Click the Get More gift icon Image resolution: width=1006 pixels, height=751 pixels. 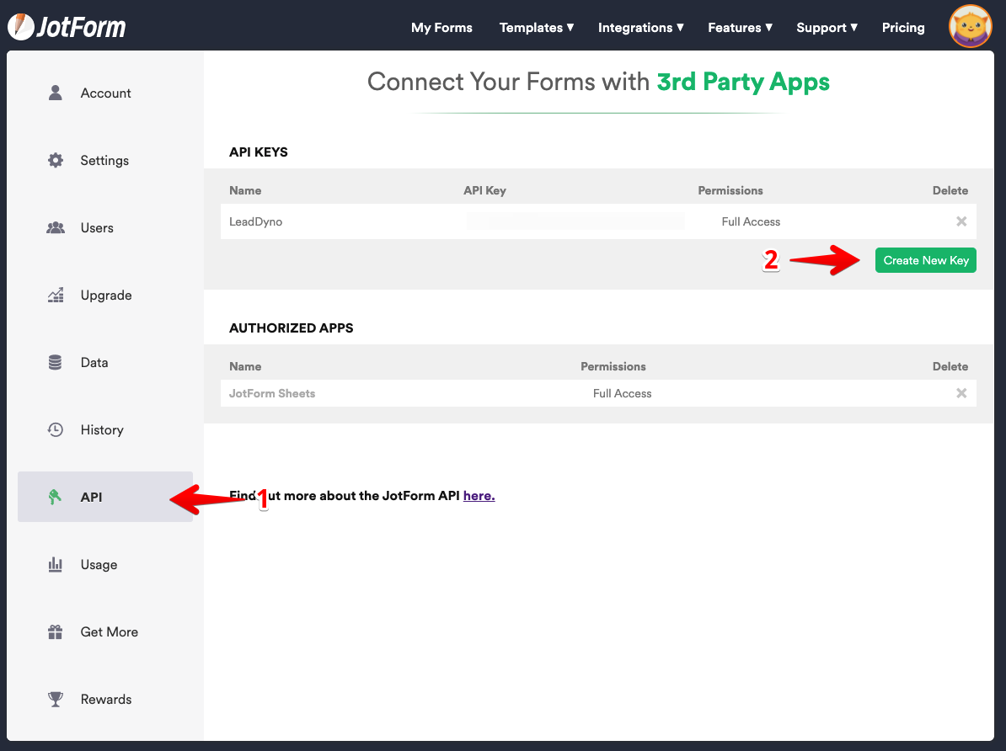[x=56, y=631]
